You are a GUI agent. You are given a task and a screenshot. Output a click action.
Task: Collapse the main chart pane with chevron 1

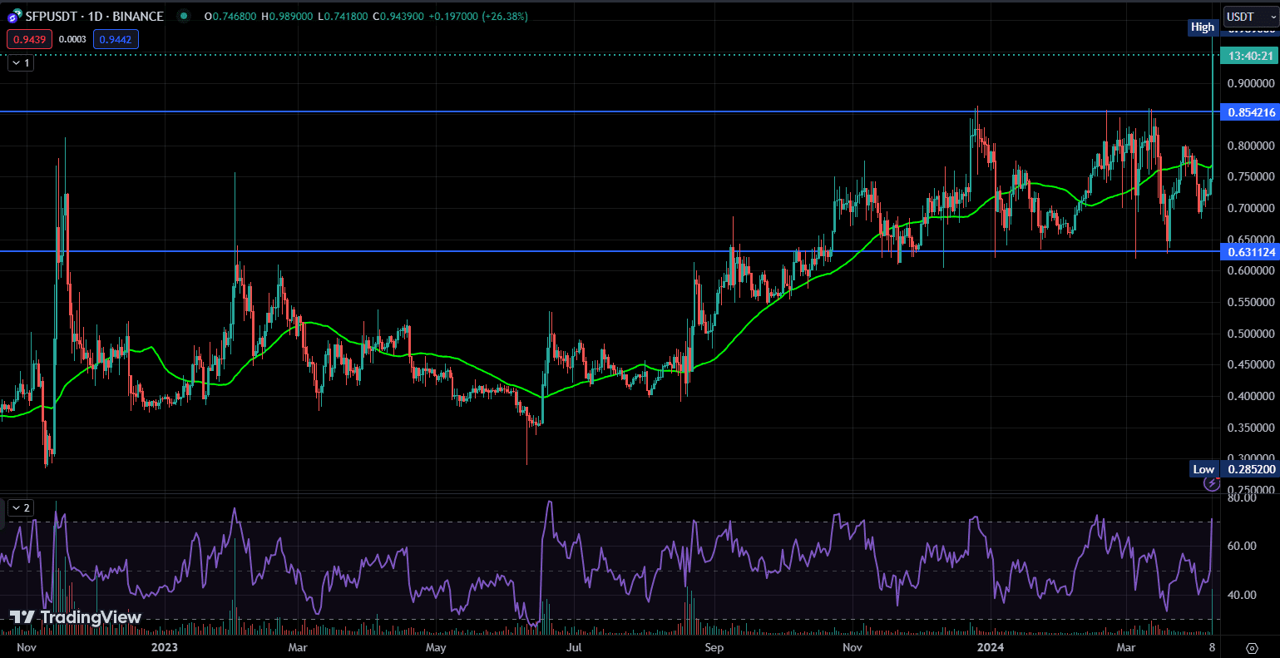(19, 62)
